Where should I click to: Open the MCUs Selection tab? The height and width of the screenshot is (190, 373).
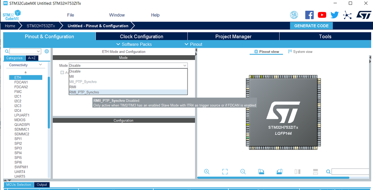tap(19, 185)
